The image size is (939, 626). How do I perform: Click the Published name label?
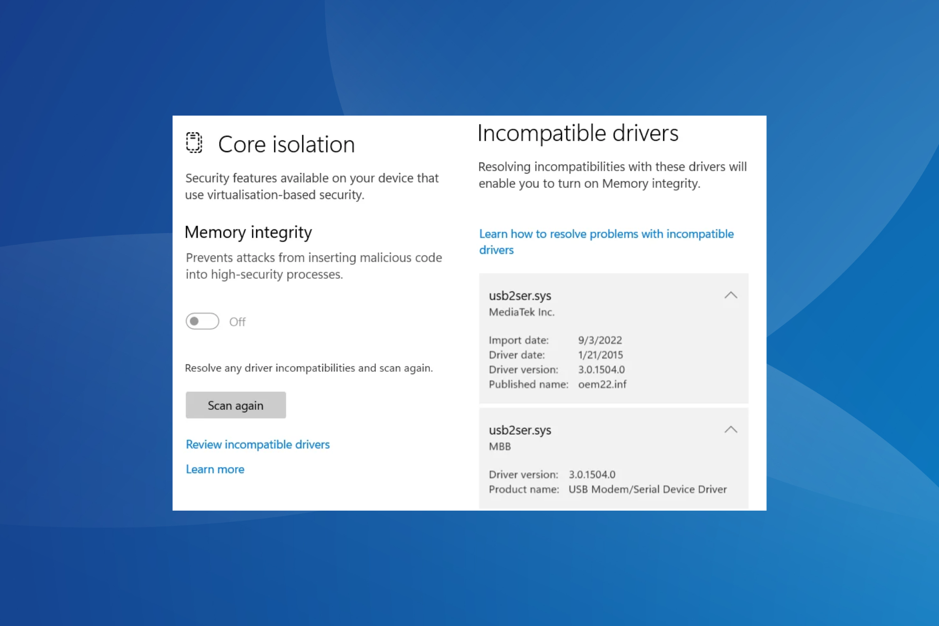[529, 384]
